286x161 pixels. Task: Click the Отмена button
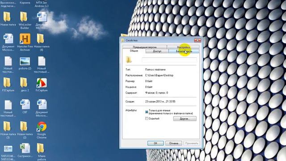click(174, 143)
